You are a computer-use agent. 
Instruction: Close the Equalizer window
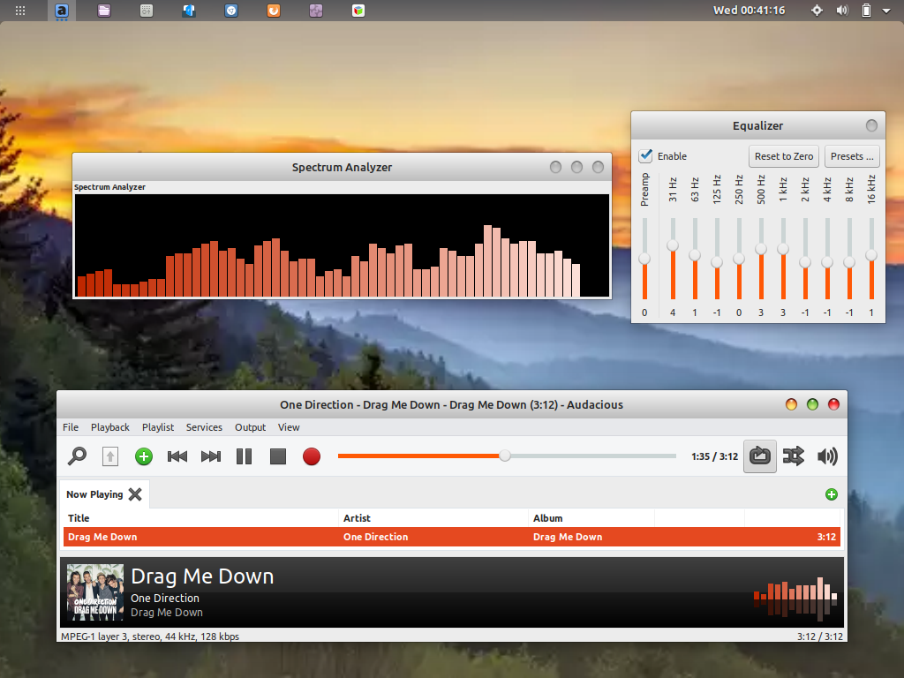click(x=871, y=125)
